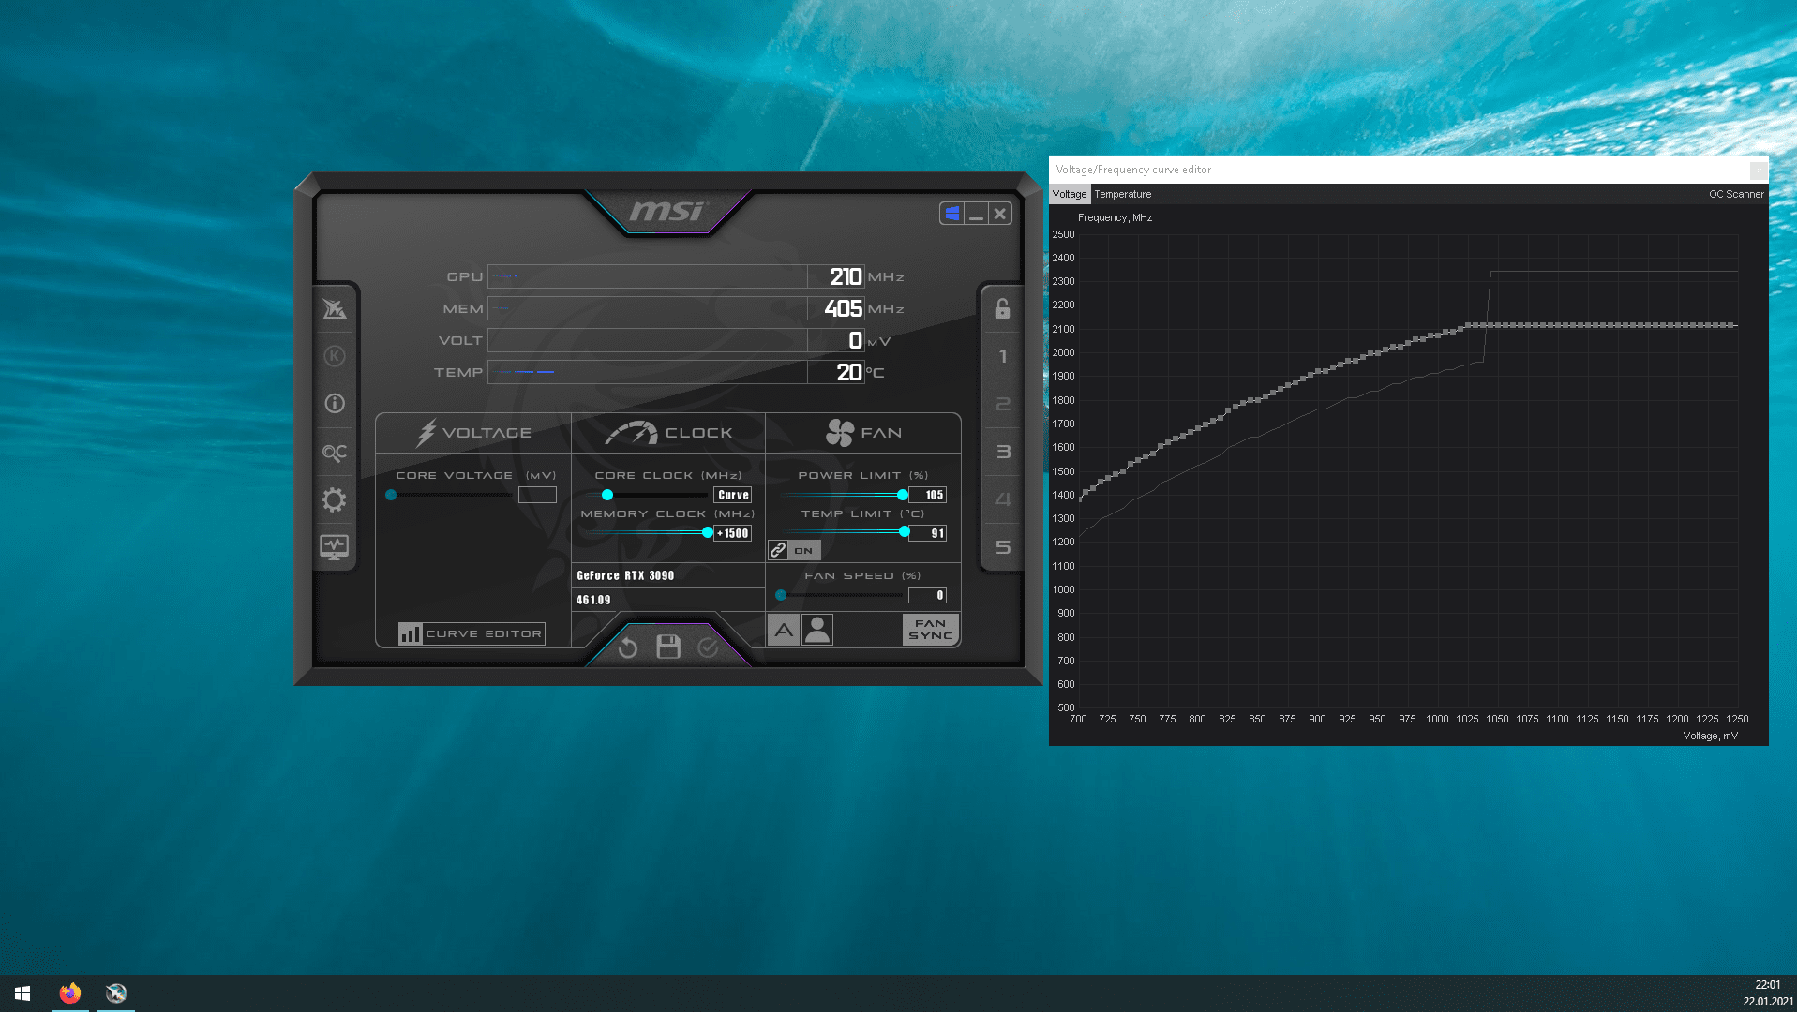Image resolution: width=1797 pixels, height=1012 pixels.
Task: Adjust the fan speed slider
Action: [x=781, y=595]
